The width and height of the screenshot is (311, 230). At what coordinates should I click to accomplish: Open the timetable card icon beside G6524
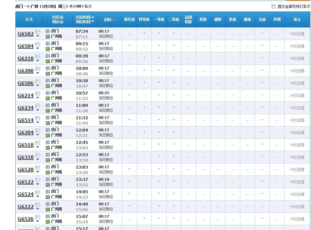tap(37, 193)
